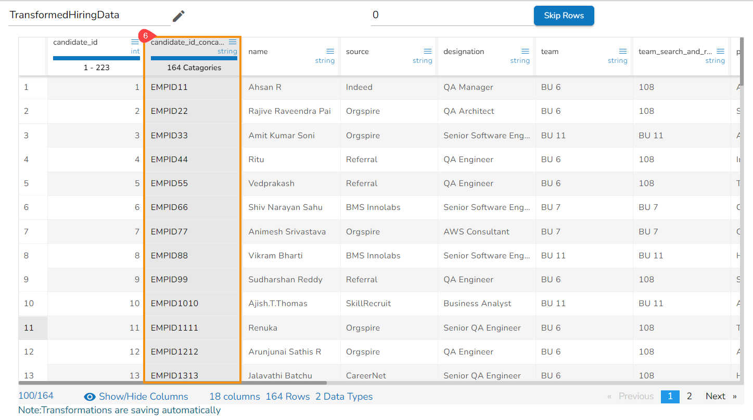
Task: Open team_search_and_r column menu icon
Action: (720, 51)
